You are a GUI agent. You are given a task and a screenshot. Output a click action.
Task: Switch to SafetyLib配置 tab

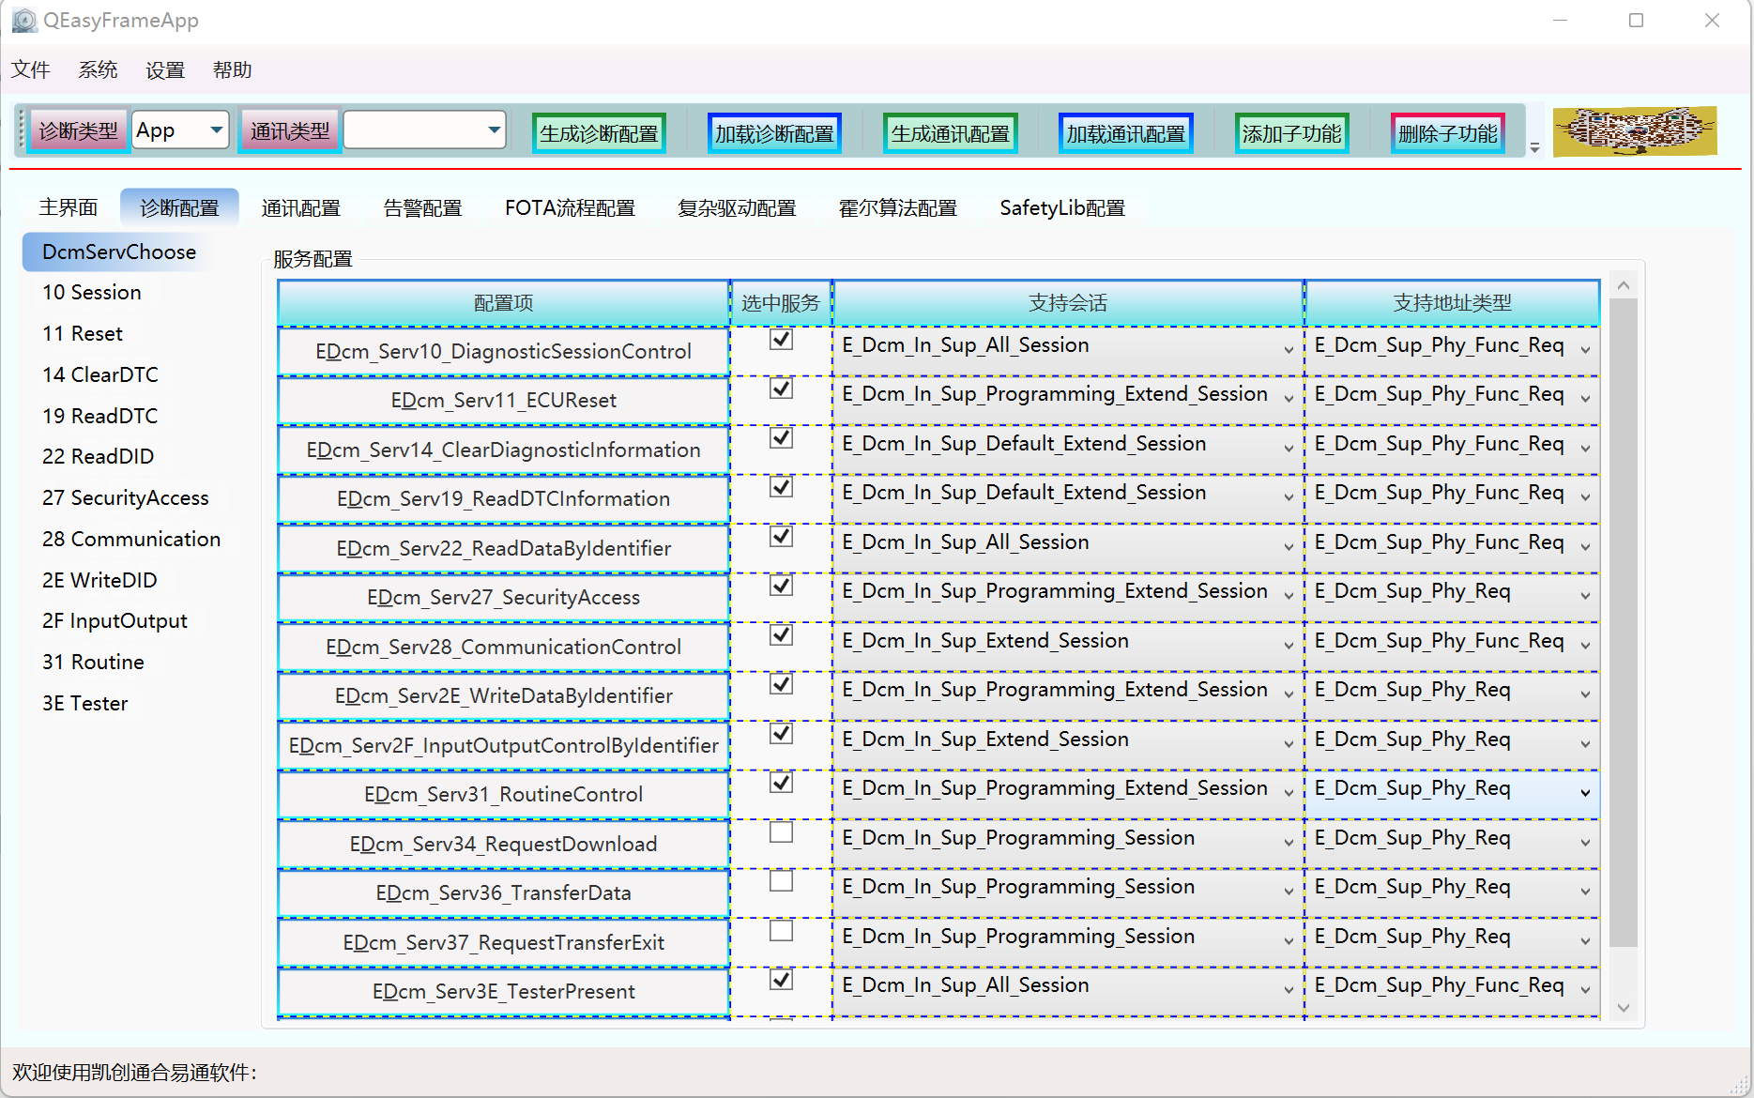tap(1062, 207)
